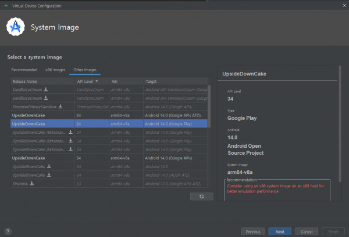Download UpsideDownCake Android 14.0 (AOSP ATD) image
Viewport: 349px width, 237px height.
[49, 175]
